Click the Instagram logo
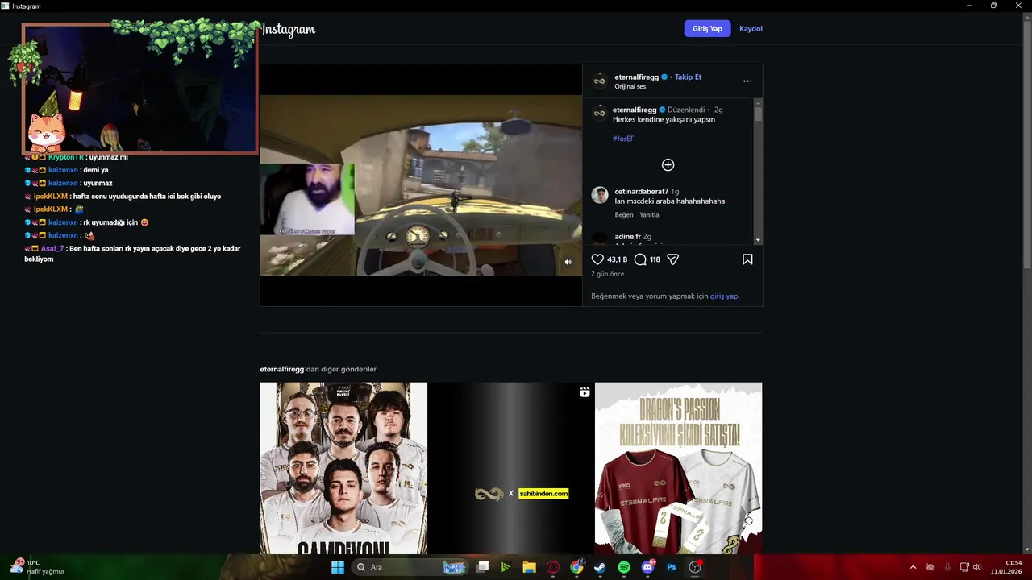The image size is (1032, 580). [289, 30]
